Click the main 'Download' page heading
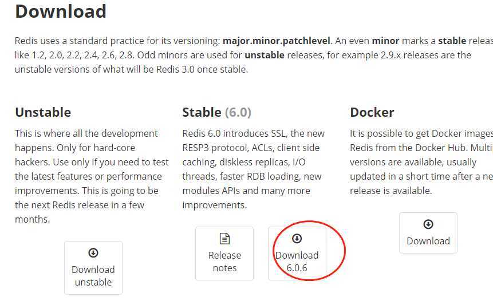The width and height of the screenshot is (493, 301). pos(61,11)
